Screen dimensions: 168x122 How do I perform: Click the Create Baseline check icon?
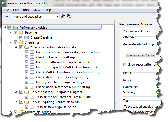[x=27, y=37]
